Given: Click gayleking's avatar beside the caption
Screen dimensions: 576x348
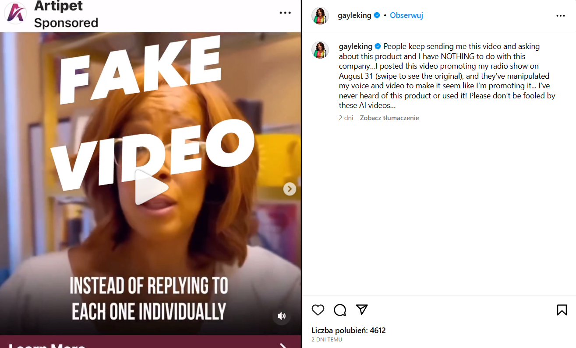Looking at the screenshot, I should [320, 50].
